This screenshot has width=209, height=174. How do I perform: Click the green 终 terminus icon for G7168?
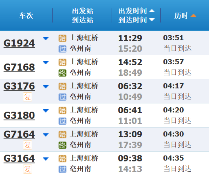tap(63, 73)
